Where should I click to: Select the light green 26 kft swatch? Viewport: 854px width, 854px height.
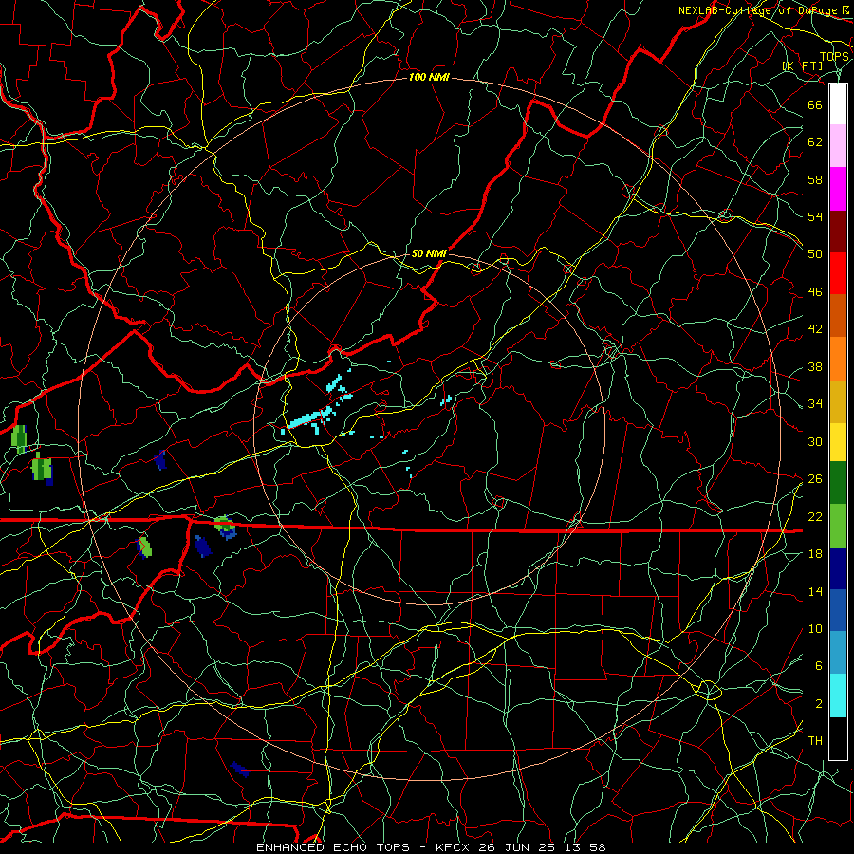pos(838,526)
